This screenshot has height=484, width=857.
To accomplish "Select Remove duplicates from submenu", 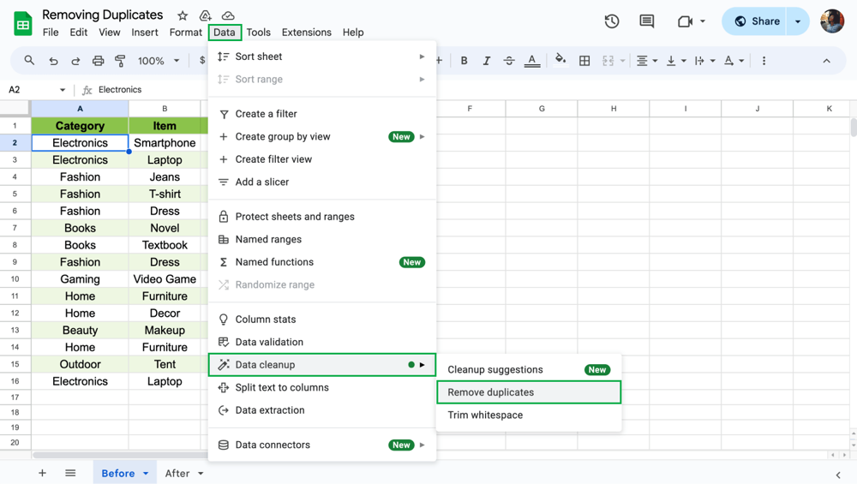I will point(491,392).
